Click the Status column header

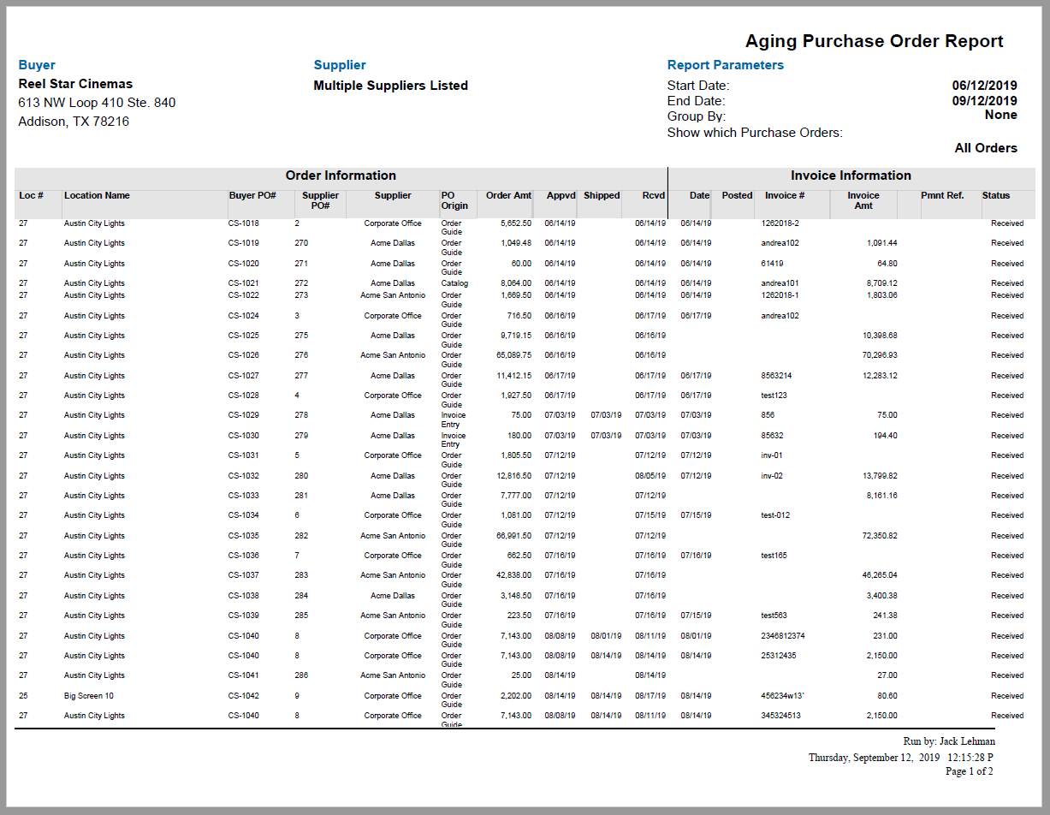pyautogui.click(x=995, y=195)
